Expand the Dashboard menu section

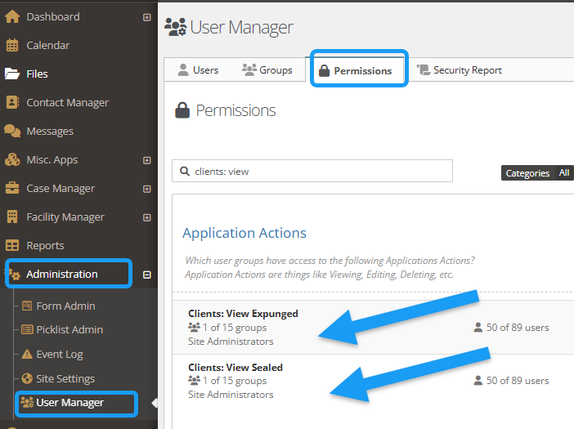coord(147,17)
